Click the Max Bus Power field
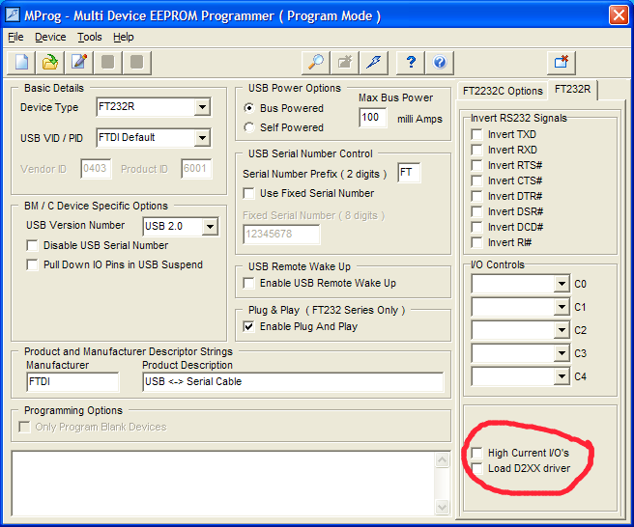The image size is (634, 527). point(372,118)
